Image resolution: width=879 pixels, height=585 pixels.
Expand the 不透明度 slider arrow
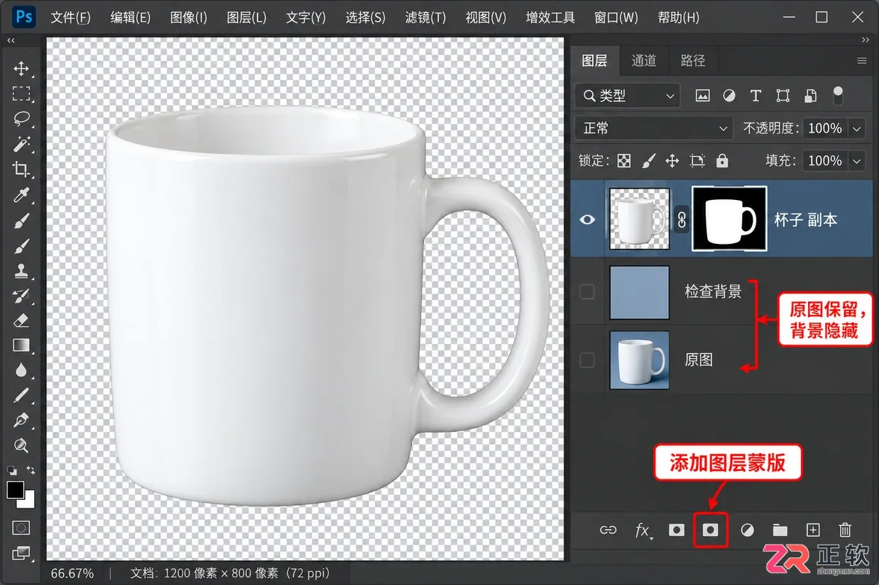(857, 128)
